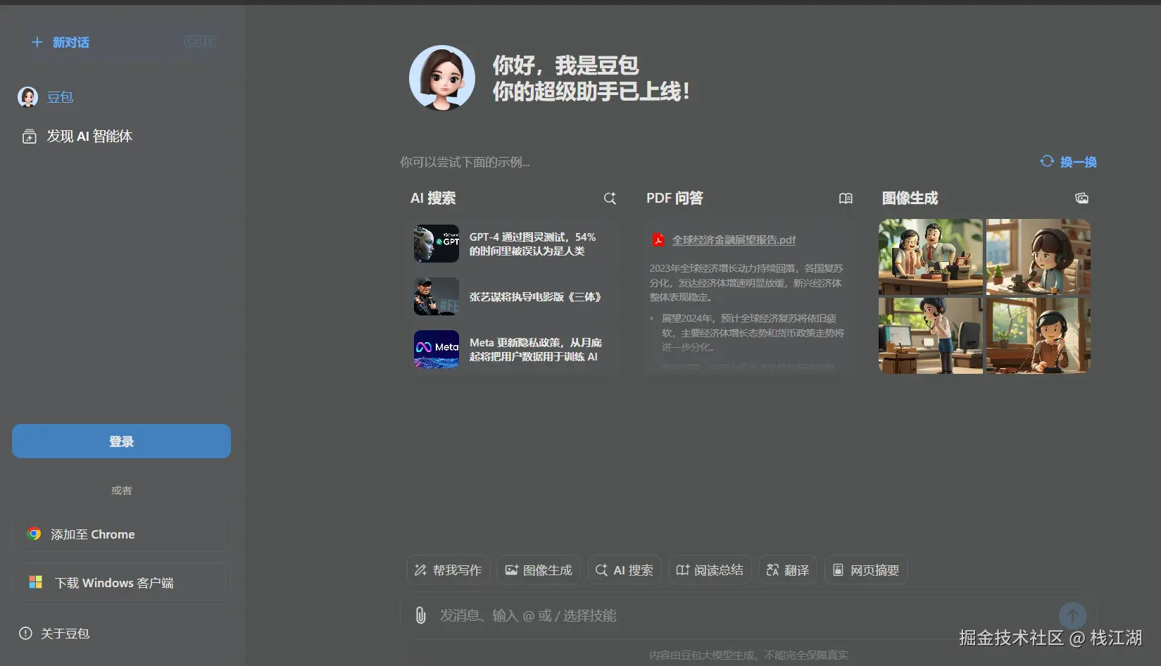Image resolution: width=1161 pixels, height=666 pixels.
Task: Click the 豆包 avatar in sidebar
Action: click(28, 97)
